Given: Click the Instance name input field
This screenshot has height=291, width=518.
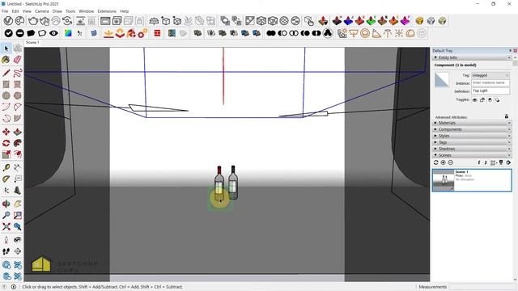Looking at the screenshot, I should click(490, 83).
